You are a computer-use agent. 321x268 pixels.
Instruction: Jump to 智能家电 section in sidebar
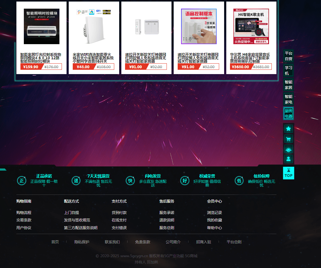(288, 99)
